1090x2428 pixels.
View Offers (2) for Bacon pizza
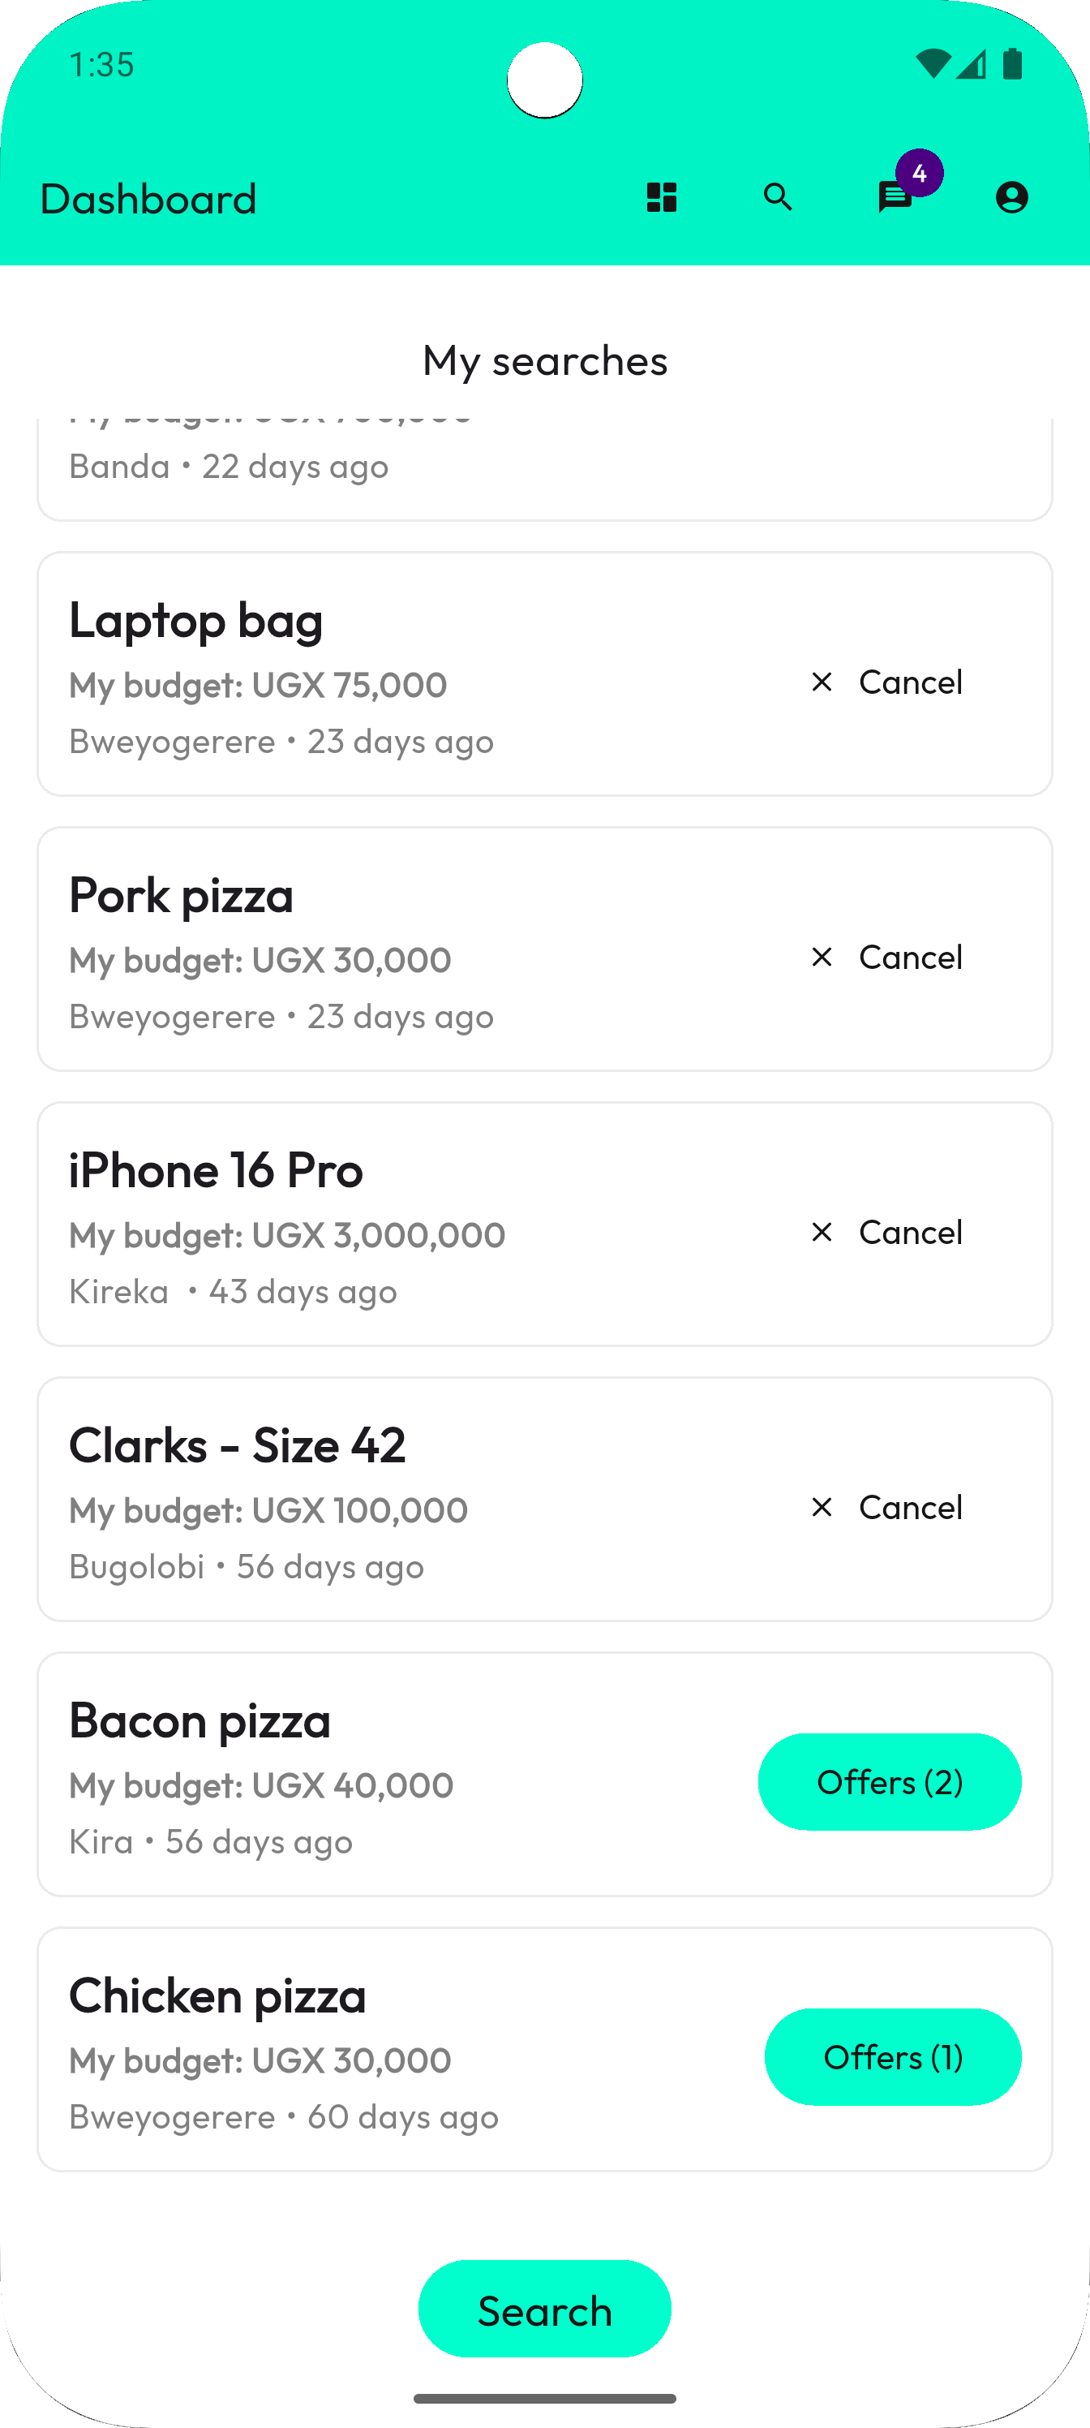tap(890, 1781)
